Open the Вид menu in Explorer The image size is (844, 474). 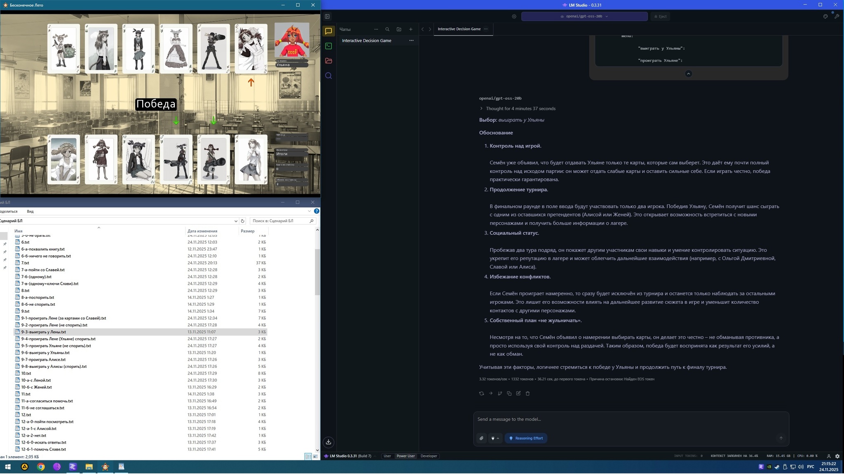pos(30,211)
